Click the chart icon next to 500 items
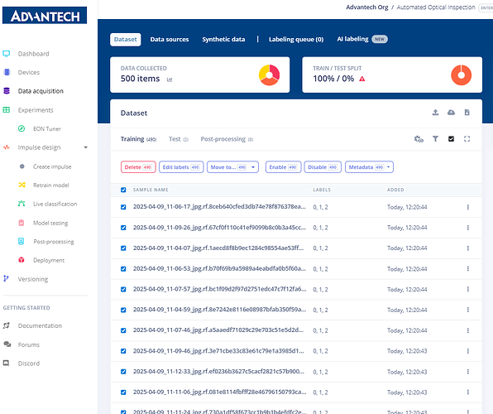Viewport: 493px width, 414px height. (170, 79)
